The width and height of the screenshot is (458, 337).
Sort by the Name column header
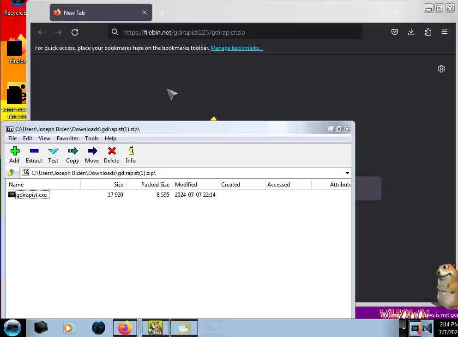(43, 185)
